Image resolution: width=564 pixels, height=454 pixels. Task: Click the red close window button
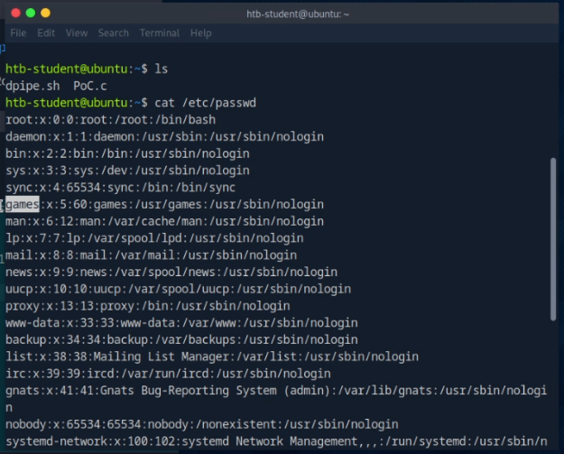tap(14, 14)
